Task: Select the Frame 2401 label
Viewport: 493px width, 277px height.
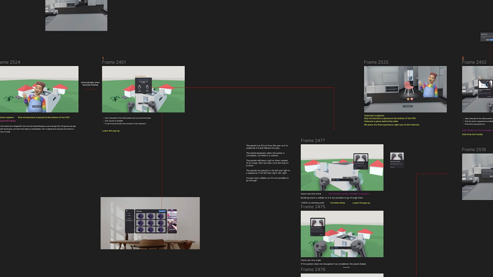Action: 114,62
